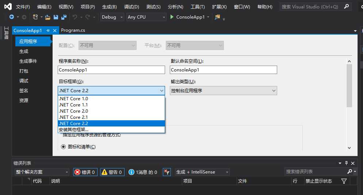Screen dimensions: 363x195
Task: Choose 安装其他框架... from framework list
Action: tap(111, 130)
